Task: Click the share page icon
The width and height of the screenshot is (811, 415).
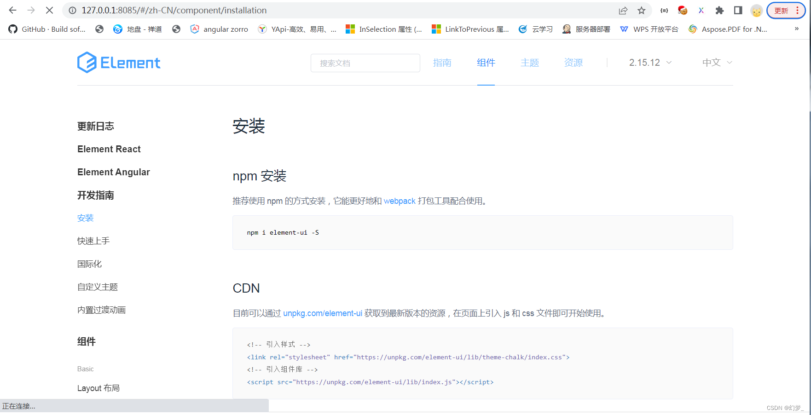Action: tap(623, 10)
